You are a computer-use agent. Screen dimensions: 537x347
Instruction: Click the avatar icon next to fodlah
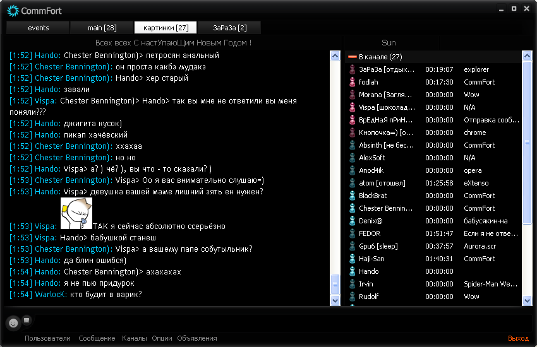pyautogui.click(x=353, y=82)
